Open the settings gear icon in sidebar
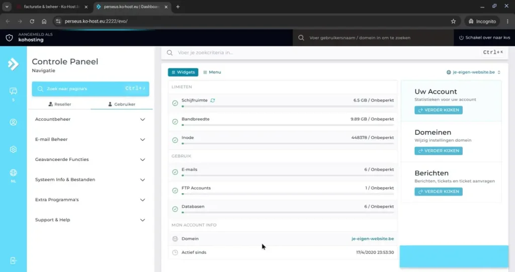Viewport: 515px width, 272px height. click(x=13, y=149)
